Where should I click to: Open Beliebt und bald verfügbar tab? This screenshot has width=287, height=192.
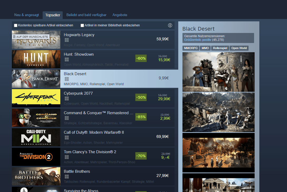click(x=86, y=15)
